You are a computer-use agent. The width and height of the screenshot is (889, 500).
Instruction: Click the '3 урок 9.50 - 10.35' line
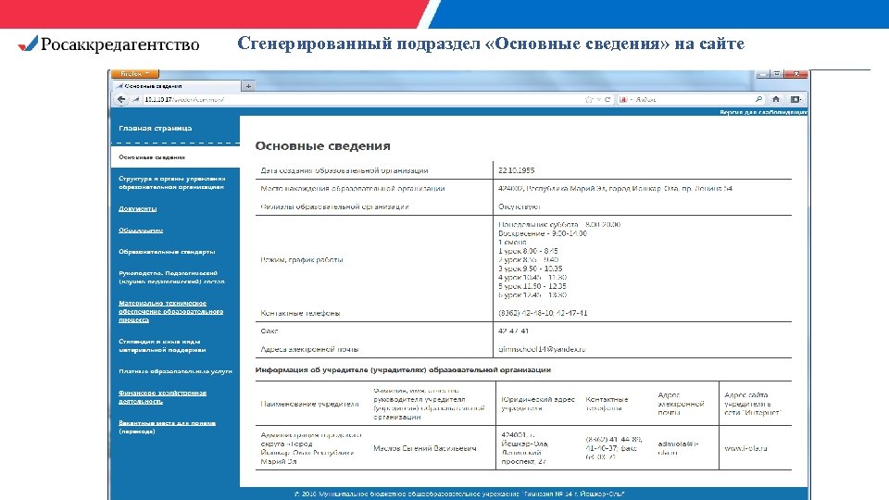530,269
